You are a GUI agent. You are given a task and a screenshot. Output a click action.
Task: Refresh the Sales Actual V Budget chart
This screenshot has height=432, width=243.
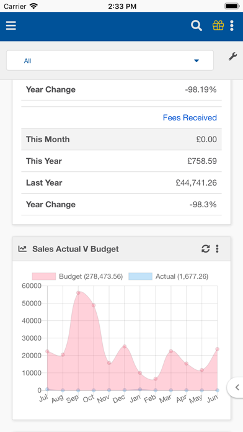pyautogui.click(x=206, y=249)
